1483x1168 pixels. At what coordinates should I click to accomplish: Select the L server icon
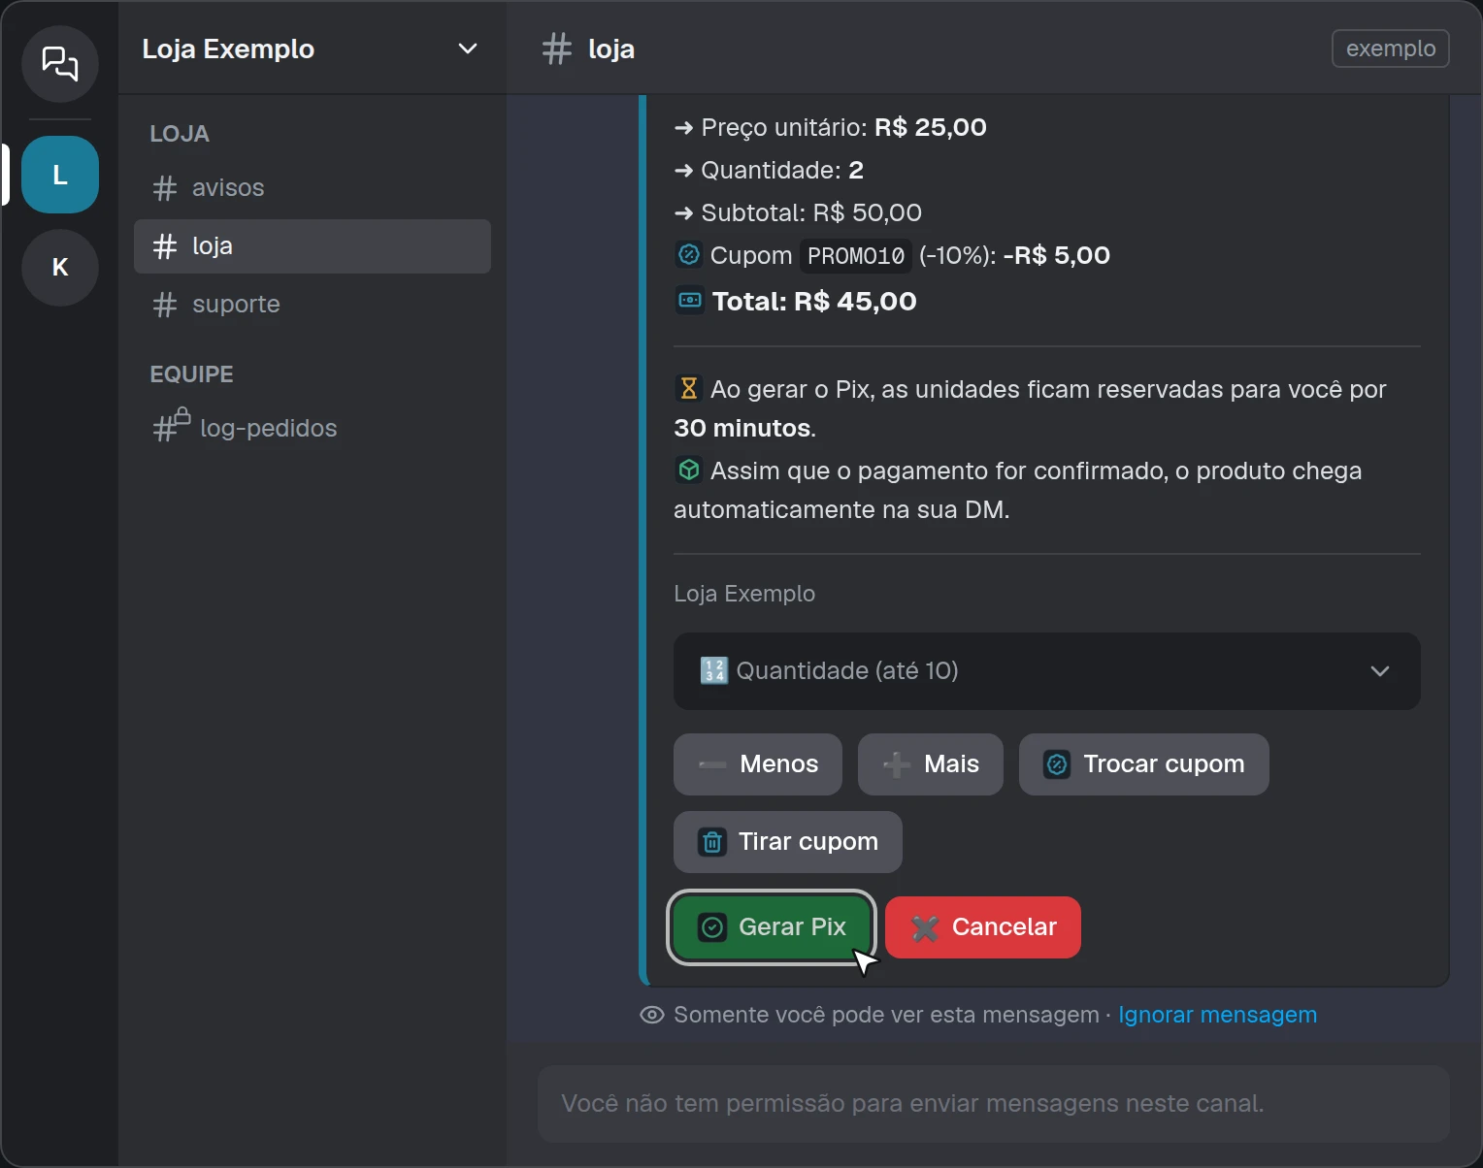pyautogui.click(x=60, y=175)
